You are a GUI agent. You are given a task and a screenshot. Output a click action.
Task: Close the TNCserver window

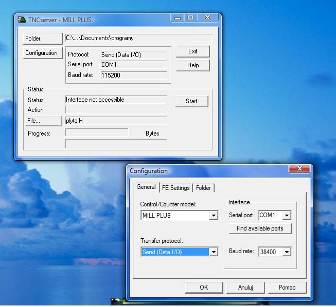pos(207,18)
